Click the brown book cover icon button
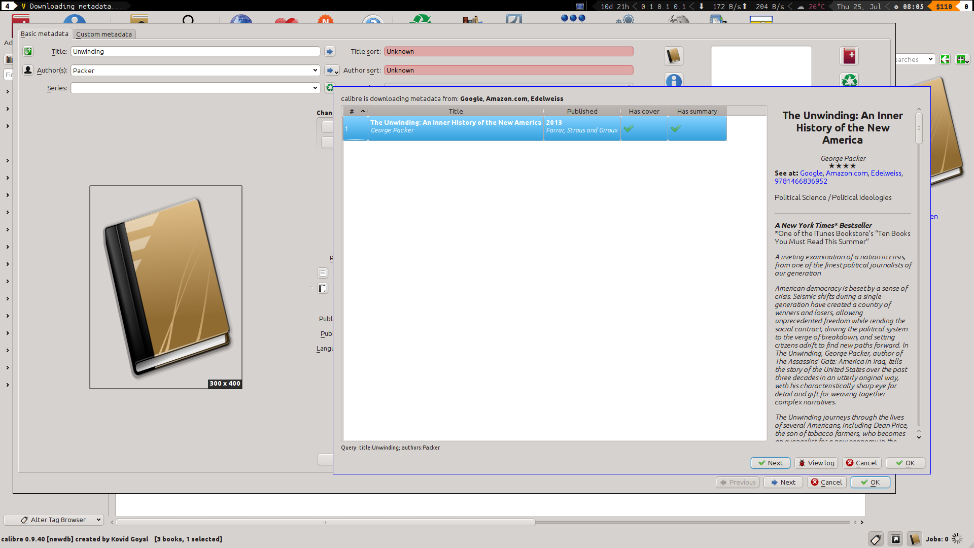The height and width of the screenshot is (548, 974). pyautogui.click(x=674, y=56)
